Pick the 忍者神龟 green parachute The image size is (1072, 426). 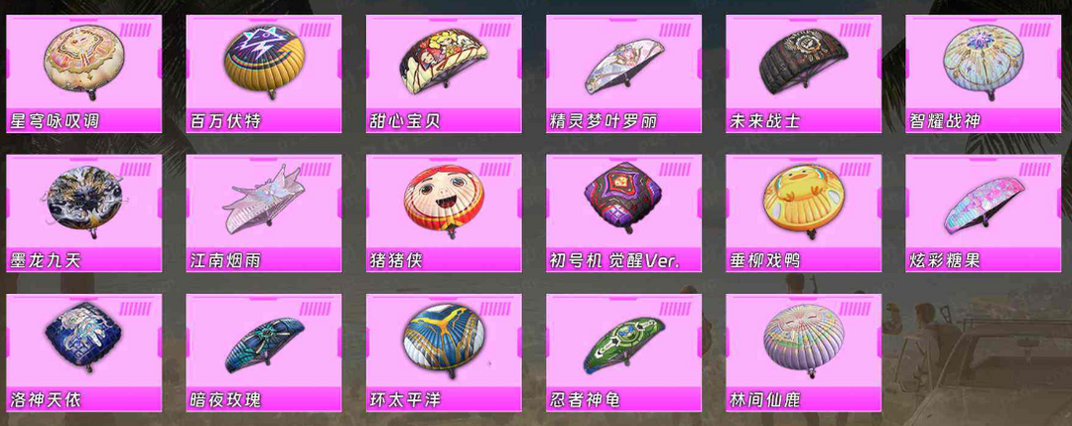(623, 353)
